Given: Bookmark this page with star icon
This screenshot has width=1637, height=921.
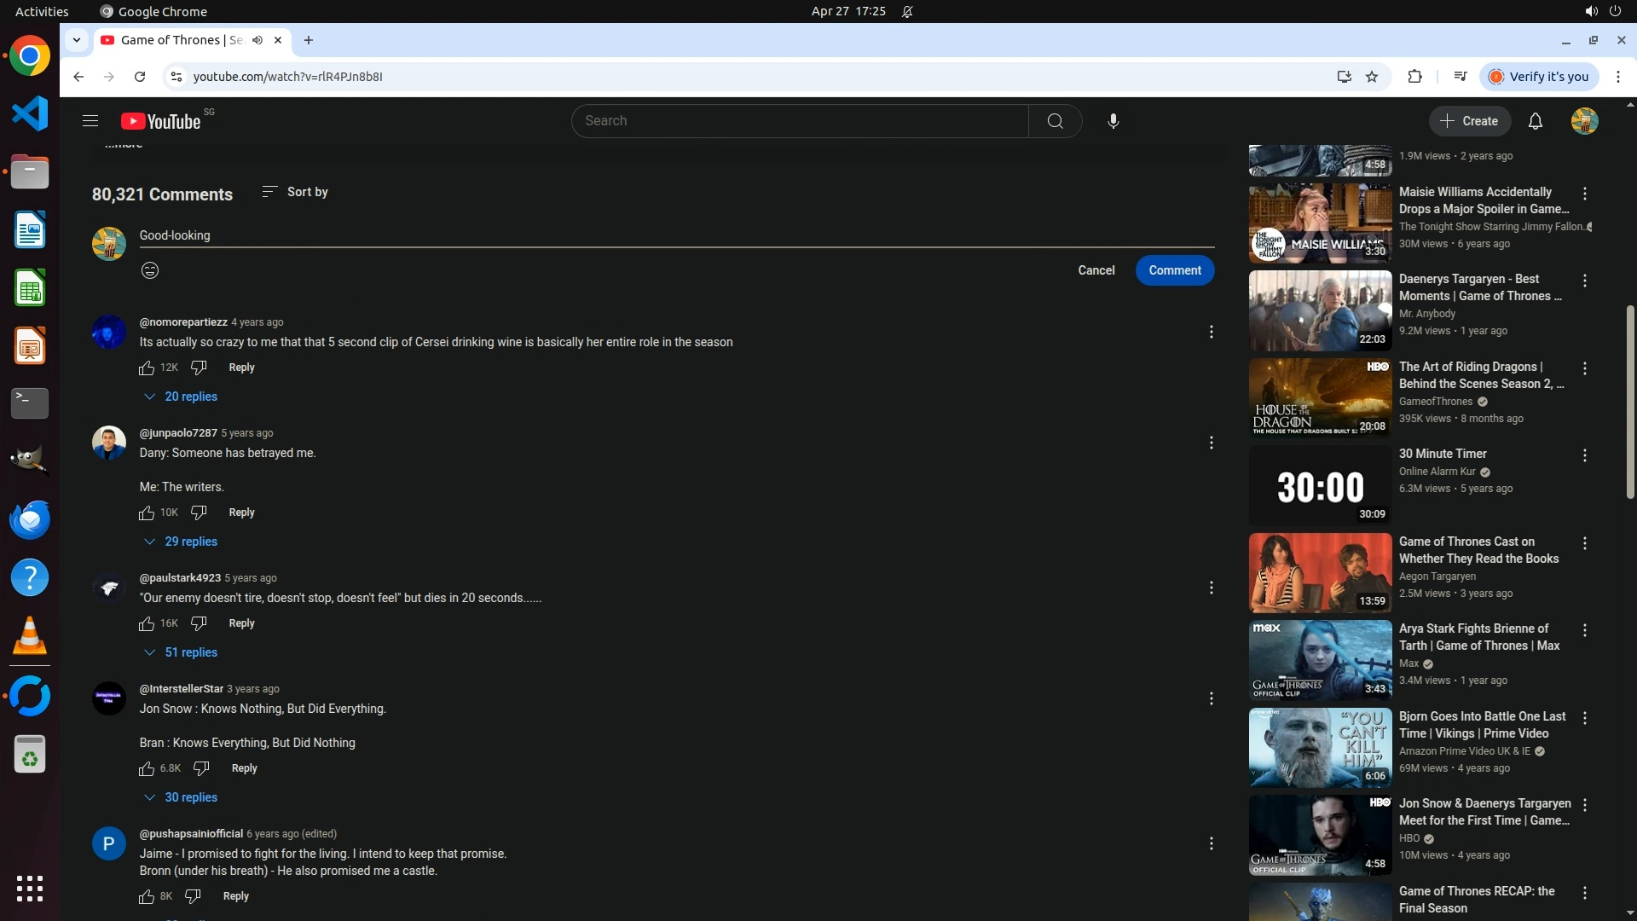Looking at the screenshot, I should (x=1372, y=77).
